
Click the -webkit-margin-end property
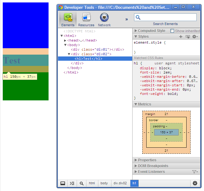click(165, 90)
